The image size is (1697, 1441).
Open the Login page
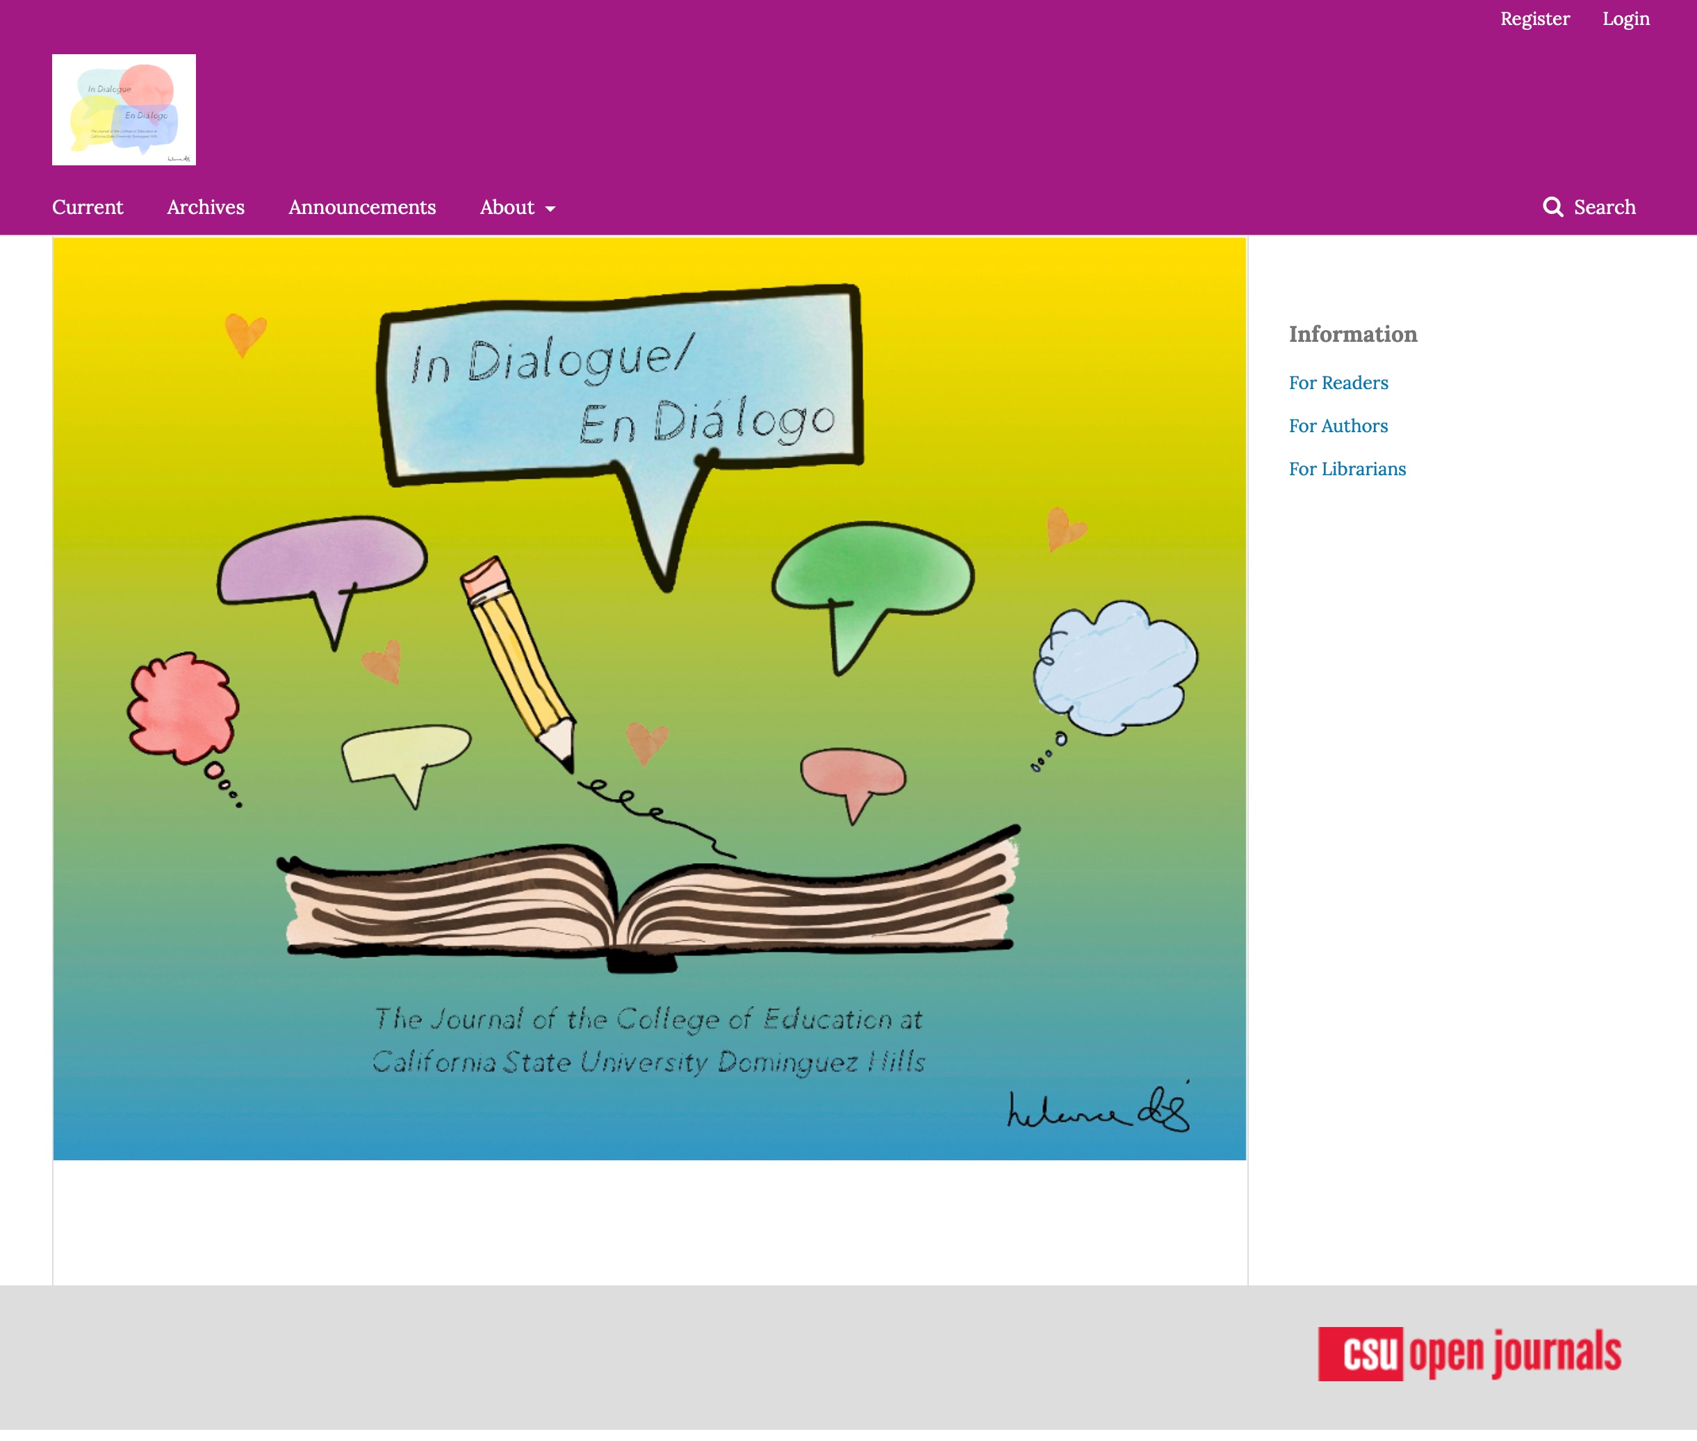pyautogui.click(x=1625, y=19)
